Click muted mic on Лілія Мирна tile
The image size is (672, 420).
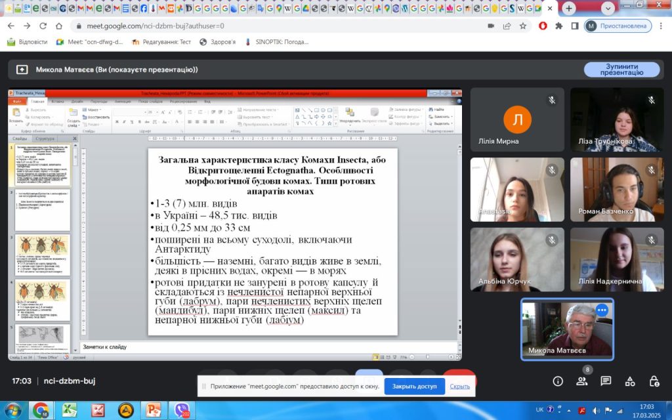click(x=553, y=100)
